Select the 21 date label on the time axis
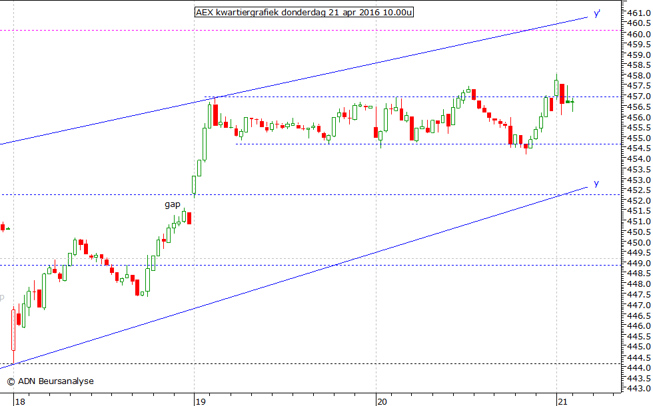This screenshot has width=653, height=406. click(x=562, y=401)
